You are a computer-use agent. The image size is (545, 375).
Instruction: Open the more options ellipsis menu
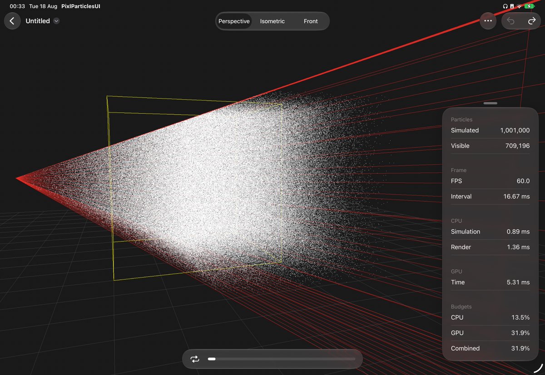click(x=488, y=21)
